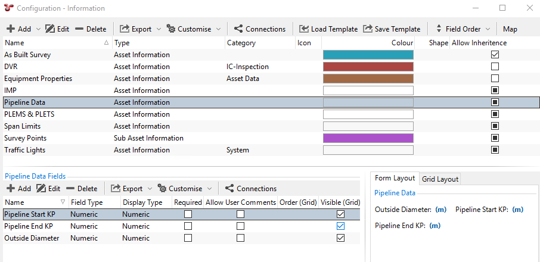The image size is (540, 262).
Task: Switch to the Form Layout tab
Action: pyautogui.click(x=395, y=178)
